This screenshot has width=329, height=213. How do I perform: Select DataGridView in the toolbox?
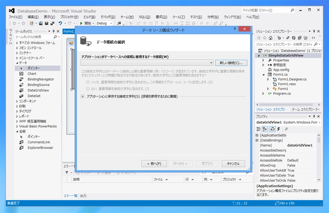tap(38, 90)
